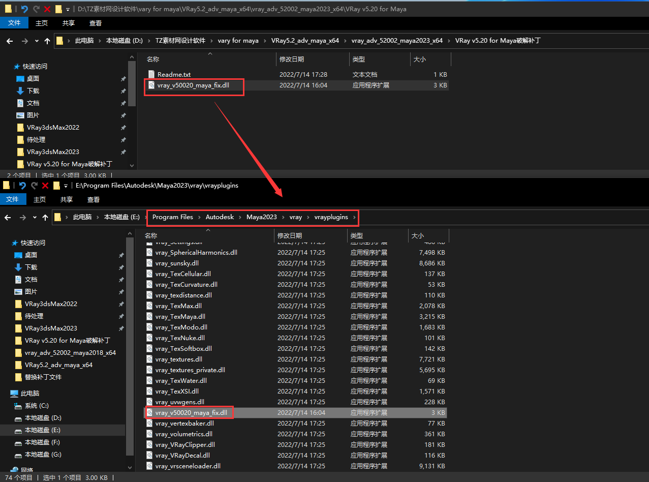Open the 主页 tab in the vrayplugins window
Image resolution: width=649 pixels, height=482 pixels.
pyautogui.click(x=40, y=199)
